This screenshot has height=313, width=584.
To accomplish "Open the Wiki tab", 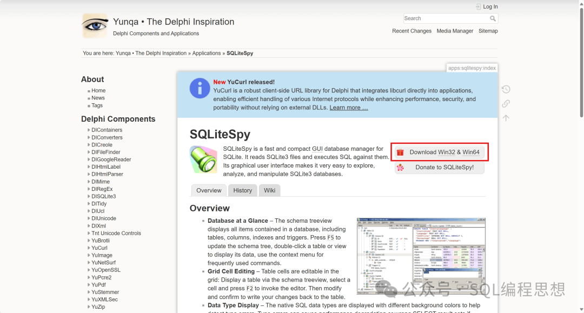I will (x=270, y=190).
